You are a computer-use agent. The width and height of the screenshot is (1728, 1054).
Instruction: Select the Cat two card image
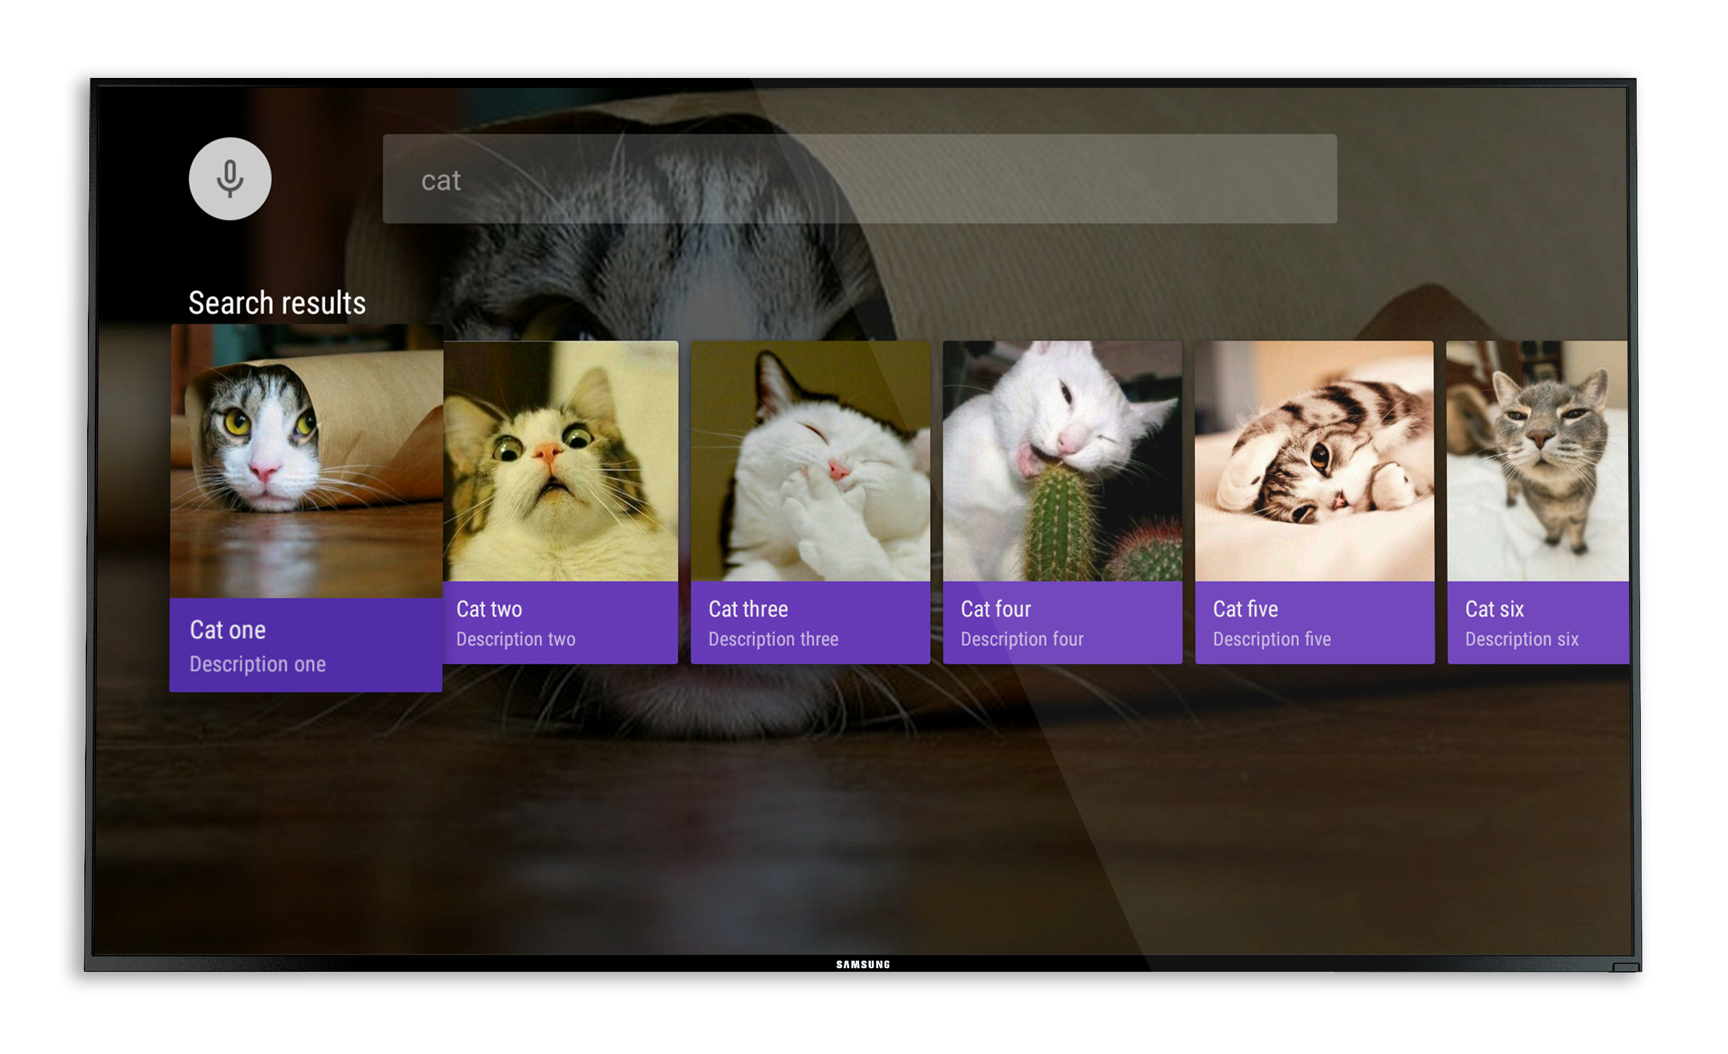561,461
